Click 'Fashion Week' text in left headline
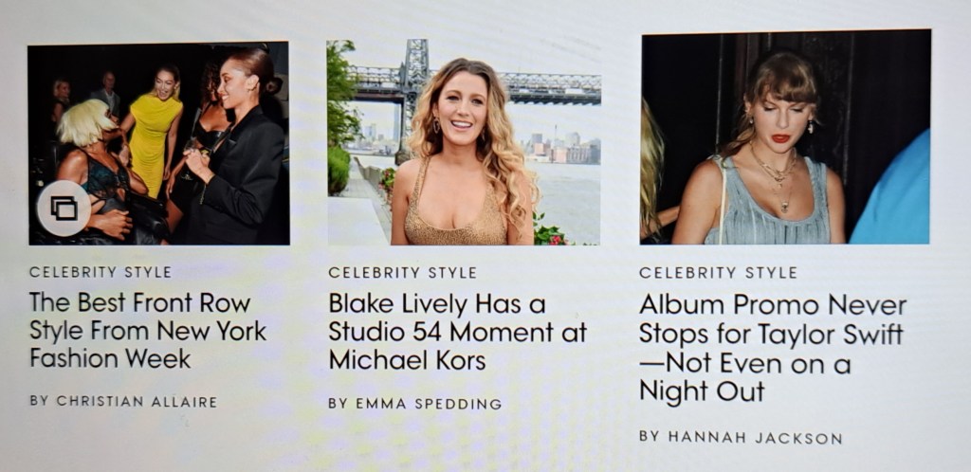This screenshot has height=472, width=971. [110, 359]
